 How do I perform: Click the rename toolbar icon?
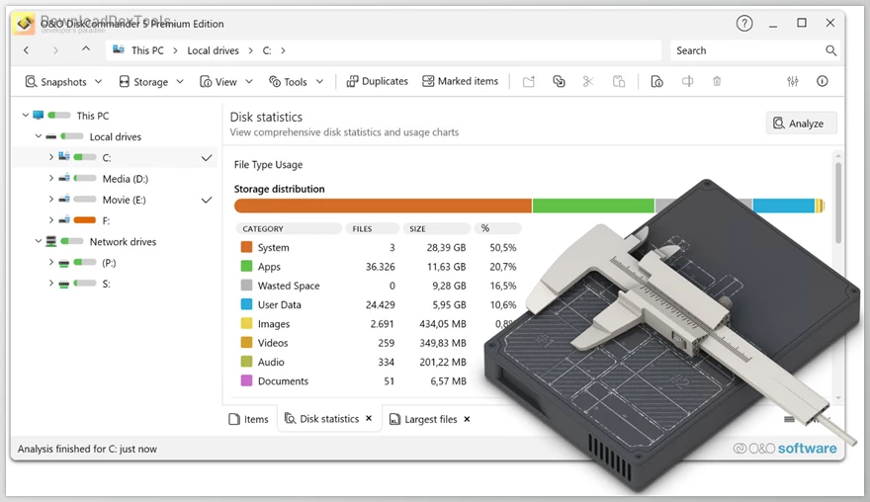point(687,82)
